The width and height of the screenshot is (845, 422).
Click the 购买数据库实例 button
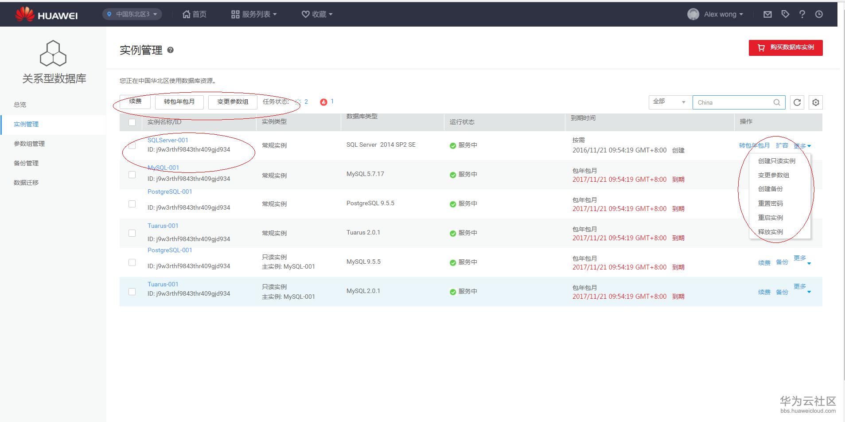[x=786, y=48]
